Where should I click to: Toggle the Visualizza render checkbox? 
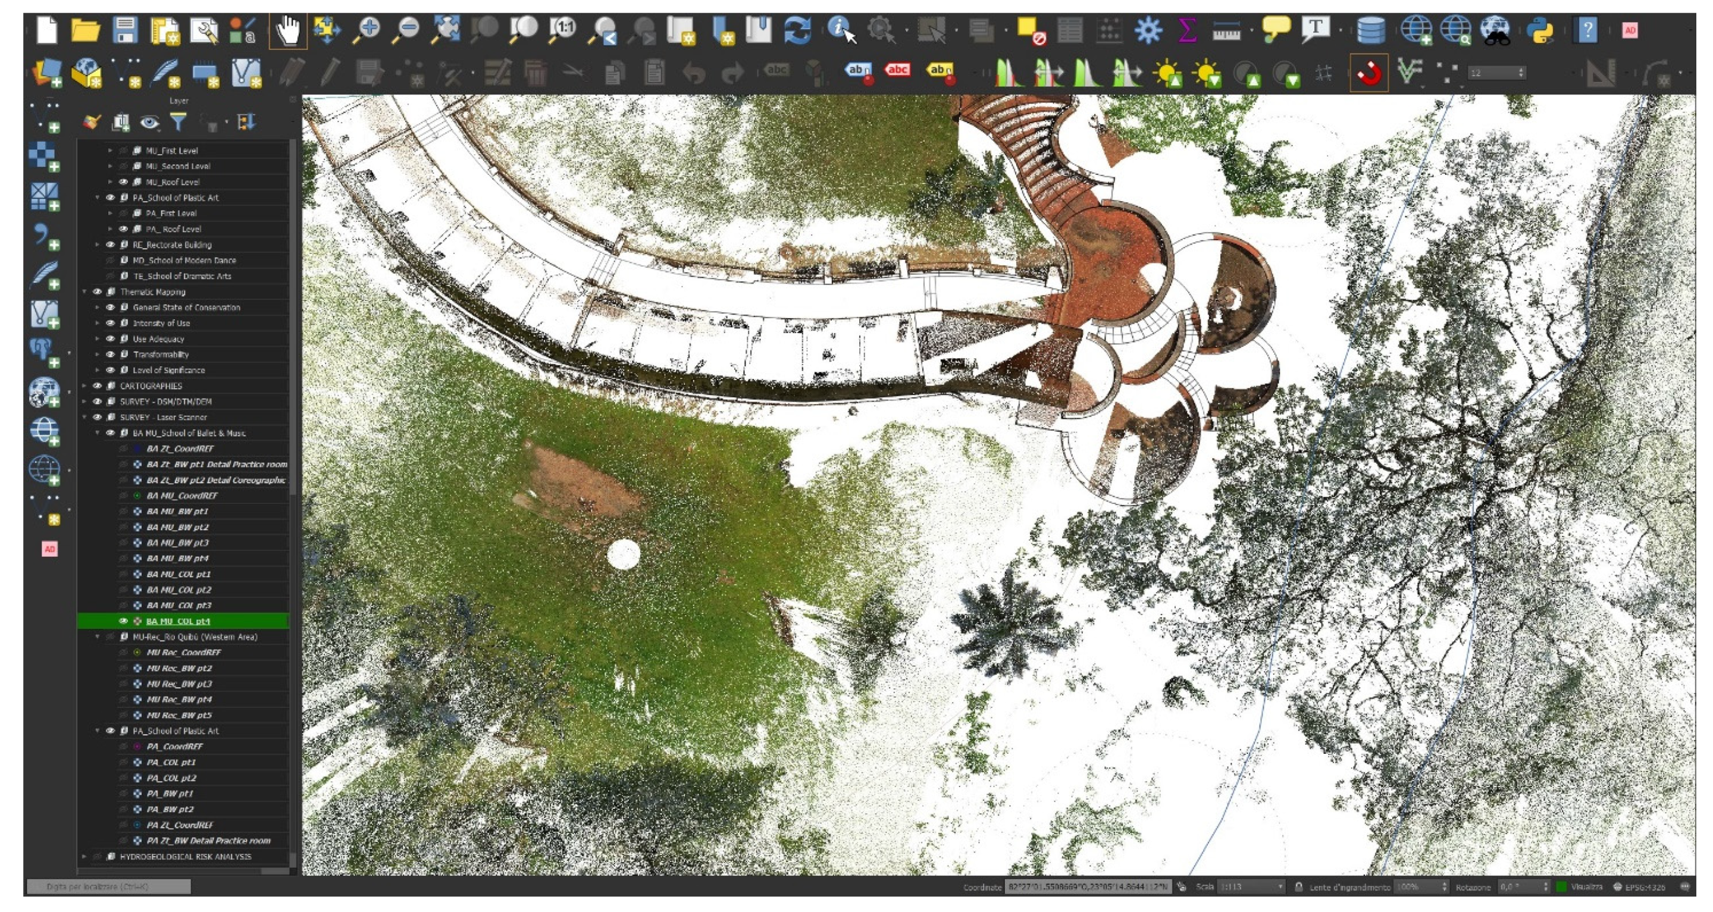[x=1561, y=888]
